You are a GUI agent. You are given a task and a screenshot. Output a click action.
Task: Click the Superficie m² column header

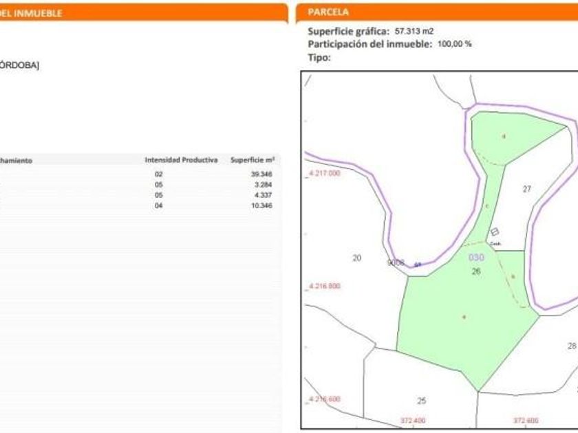tap(253, 160)
